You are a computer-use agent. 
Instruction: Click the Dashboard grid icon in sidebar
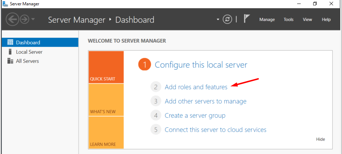10,42
